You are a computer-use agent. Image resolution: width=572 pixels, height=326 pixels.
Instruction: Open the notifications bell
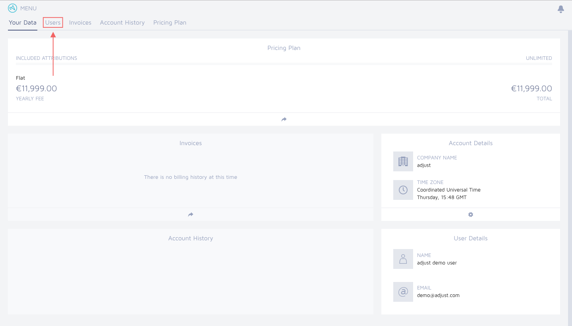[560, 8]
